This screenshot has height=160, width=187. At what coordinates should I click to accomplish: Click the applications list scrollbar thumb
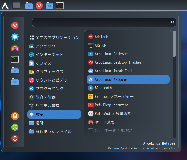click(174, 44)
